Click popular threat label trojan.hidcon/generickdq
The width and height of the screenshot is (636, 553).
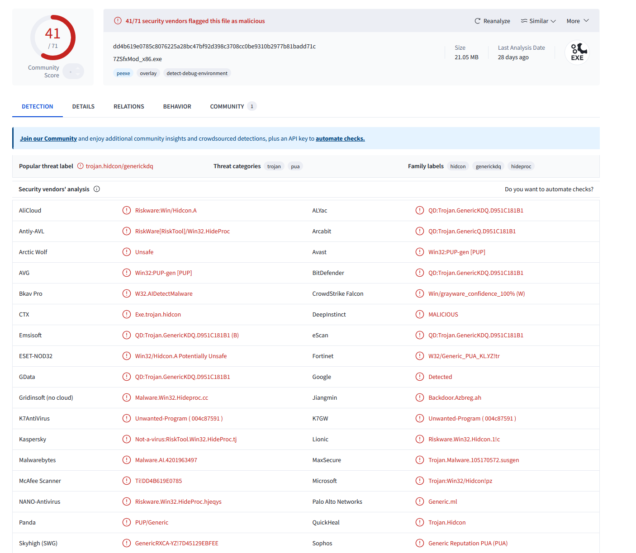point(119,166)
